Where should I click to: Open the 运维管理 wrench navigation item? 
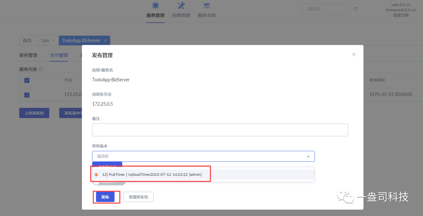tap(181, 10)
